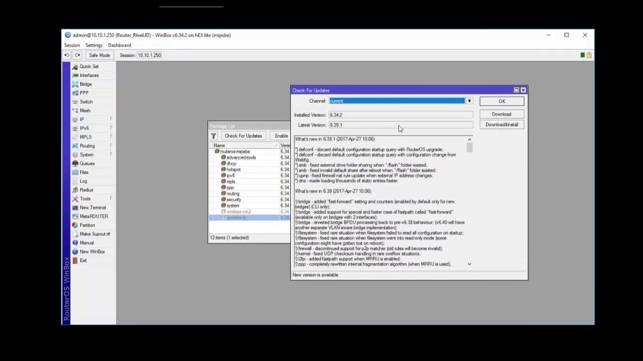
Task: Click the Session address field
Action: coord(149,55)
